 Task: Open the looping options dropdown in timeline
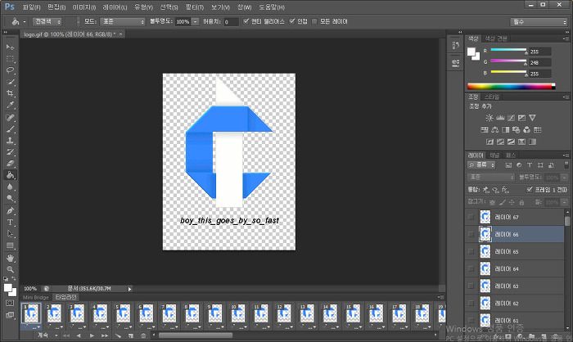[x=47, y=335]
